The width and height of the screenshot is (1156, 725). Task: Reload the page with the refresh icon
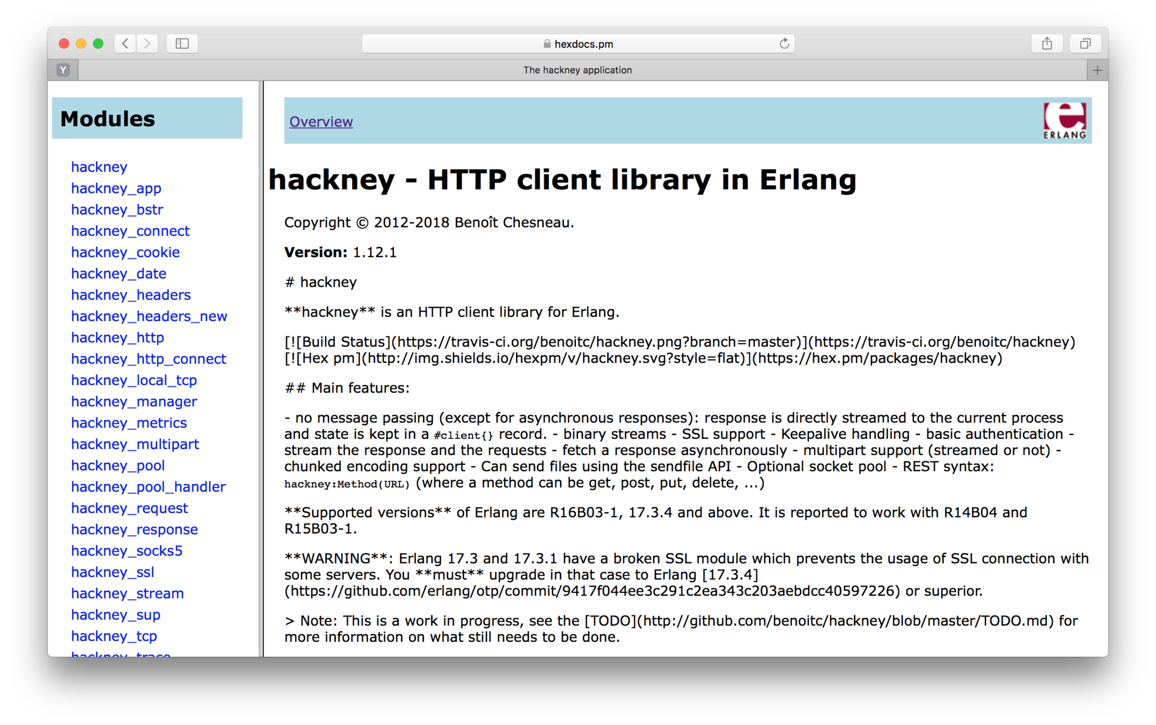click(784, 44)
